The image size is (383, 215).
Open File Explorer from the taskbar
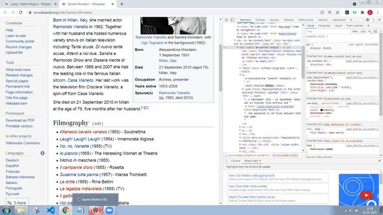click(x=22, y=210)
